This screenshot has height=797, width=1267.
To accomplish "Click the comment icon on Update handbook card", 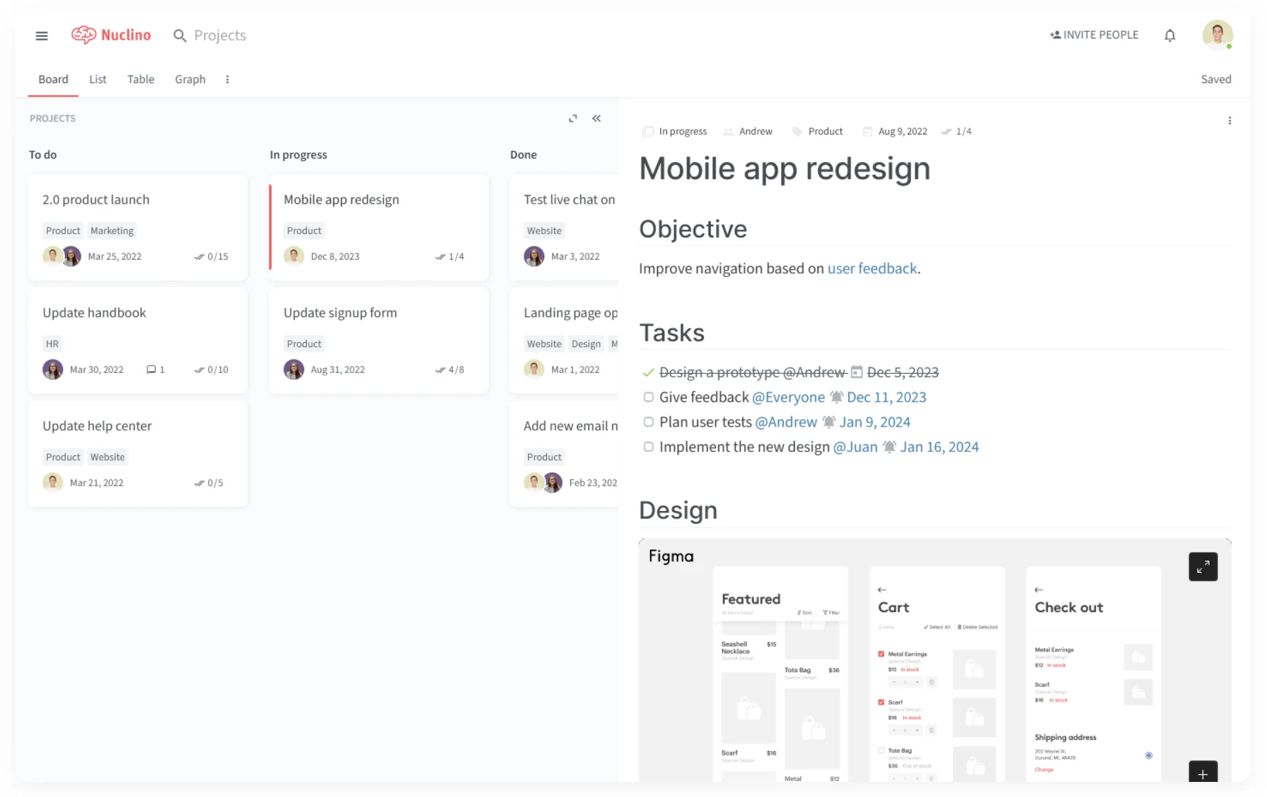I will point(151,370).
